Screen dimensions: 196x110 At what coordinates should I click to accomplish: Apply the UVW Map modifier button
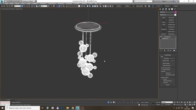(x=171, y=29)
